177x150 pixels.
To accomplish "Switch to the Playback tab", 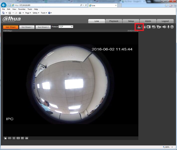I will pos(114,21).
